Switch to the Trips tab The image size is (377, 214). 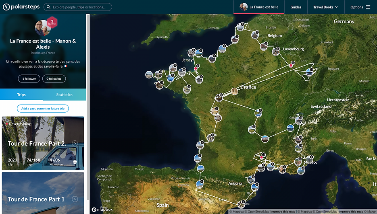click(21, 95)
